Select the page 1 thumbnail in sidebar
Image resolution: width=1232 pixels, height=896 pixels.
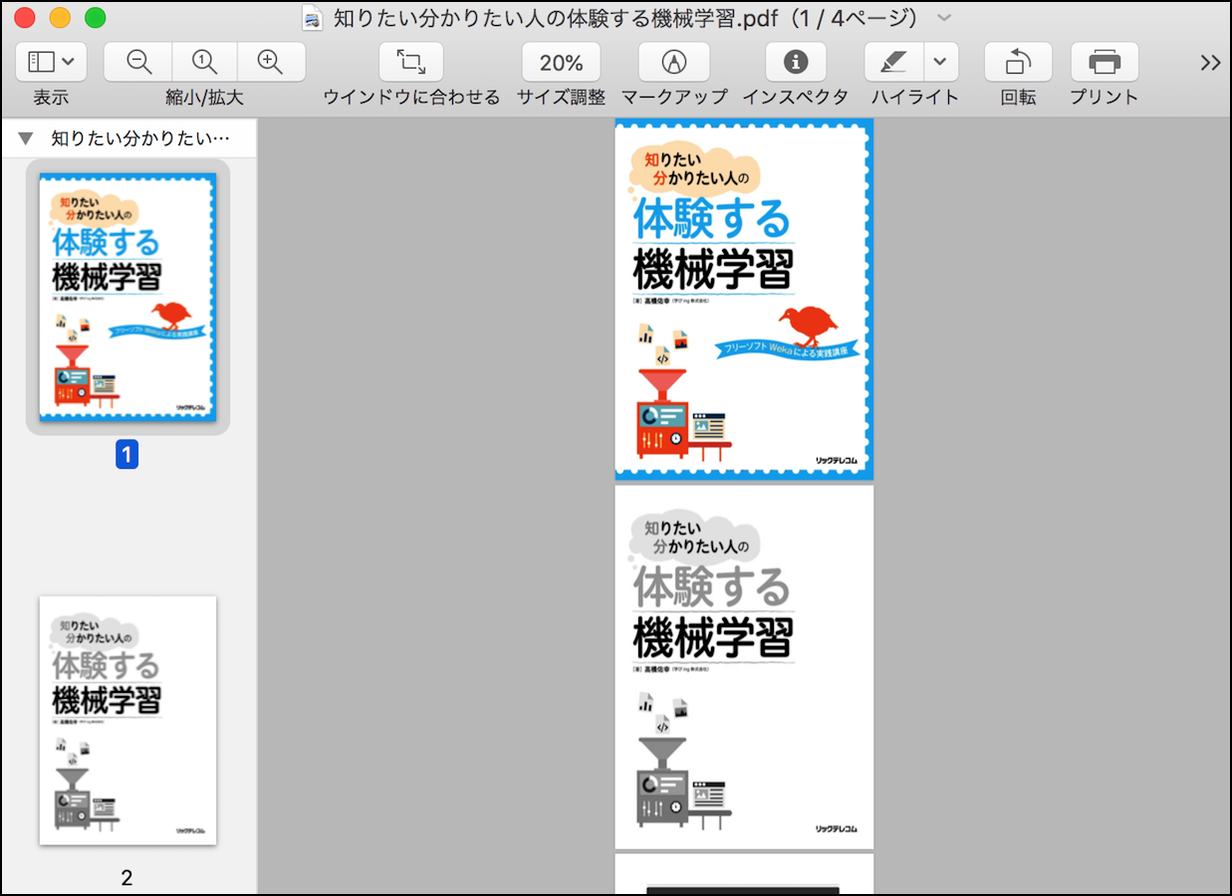[x=127, y=297]
